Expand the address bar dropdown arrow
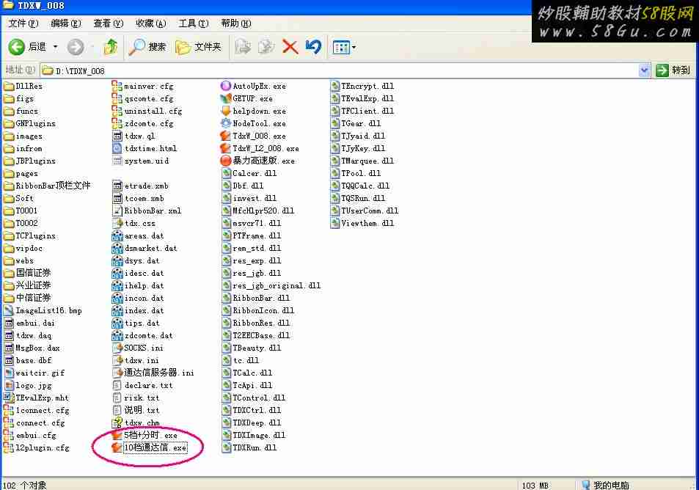 tap(644, 70)
